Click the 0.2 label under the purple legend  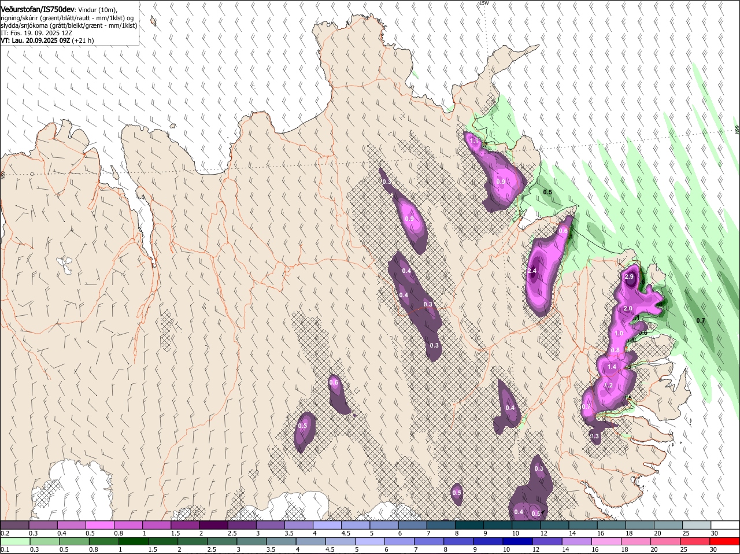(x=5, y=533)
